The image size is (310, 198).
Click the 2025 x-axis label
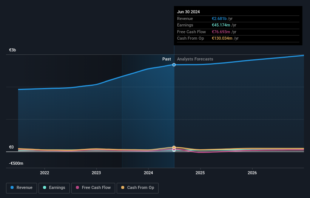click(x=200, y=173)
